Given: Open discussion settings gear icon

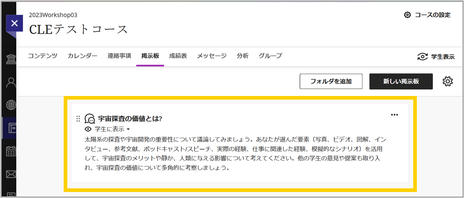Looking at the screenshot, I should [x=448, y=81].
